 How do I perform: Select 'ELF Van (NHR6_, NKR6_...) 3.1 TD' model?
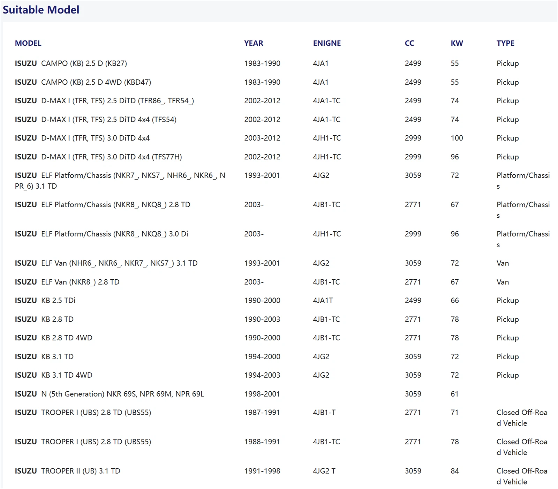(106, 263)
